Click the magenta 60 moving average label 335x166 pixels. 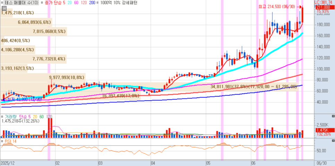coord(76,3)
